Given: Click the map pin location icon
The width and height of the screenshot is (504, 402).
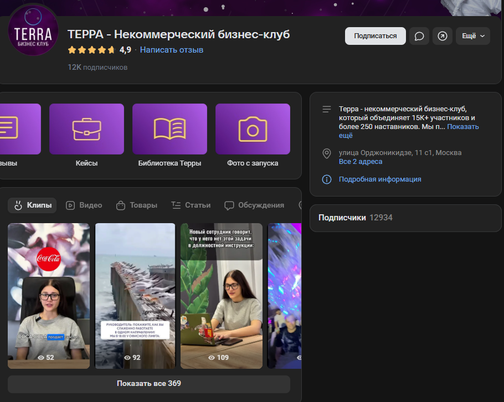Looking at the screenshot, I should pyautogui.click(x=327, y=153).
